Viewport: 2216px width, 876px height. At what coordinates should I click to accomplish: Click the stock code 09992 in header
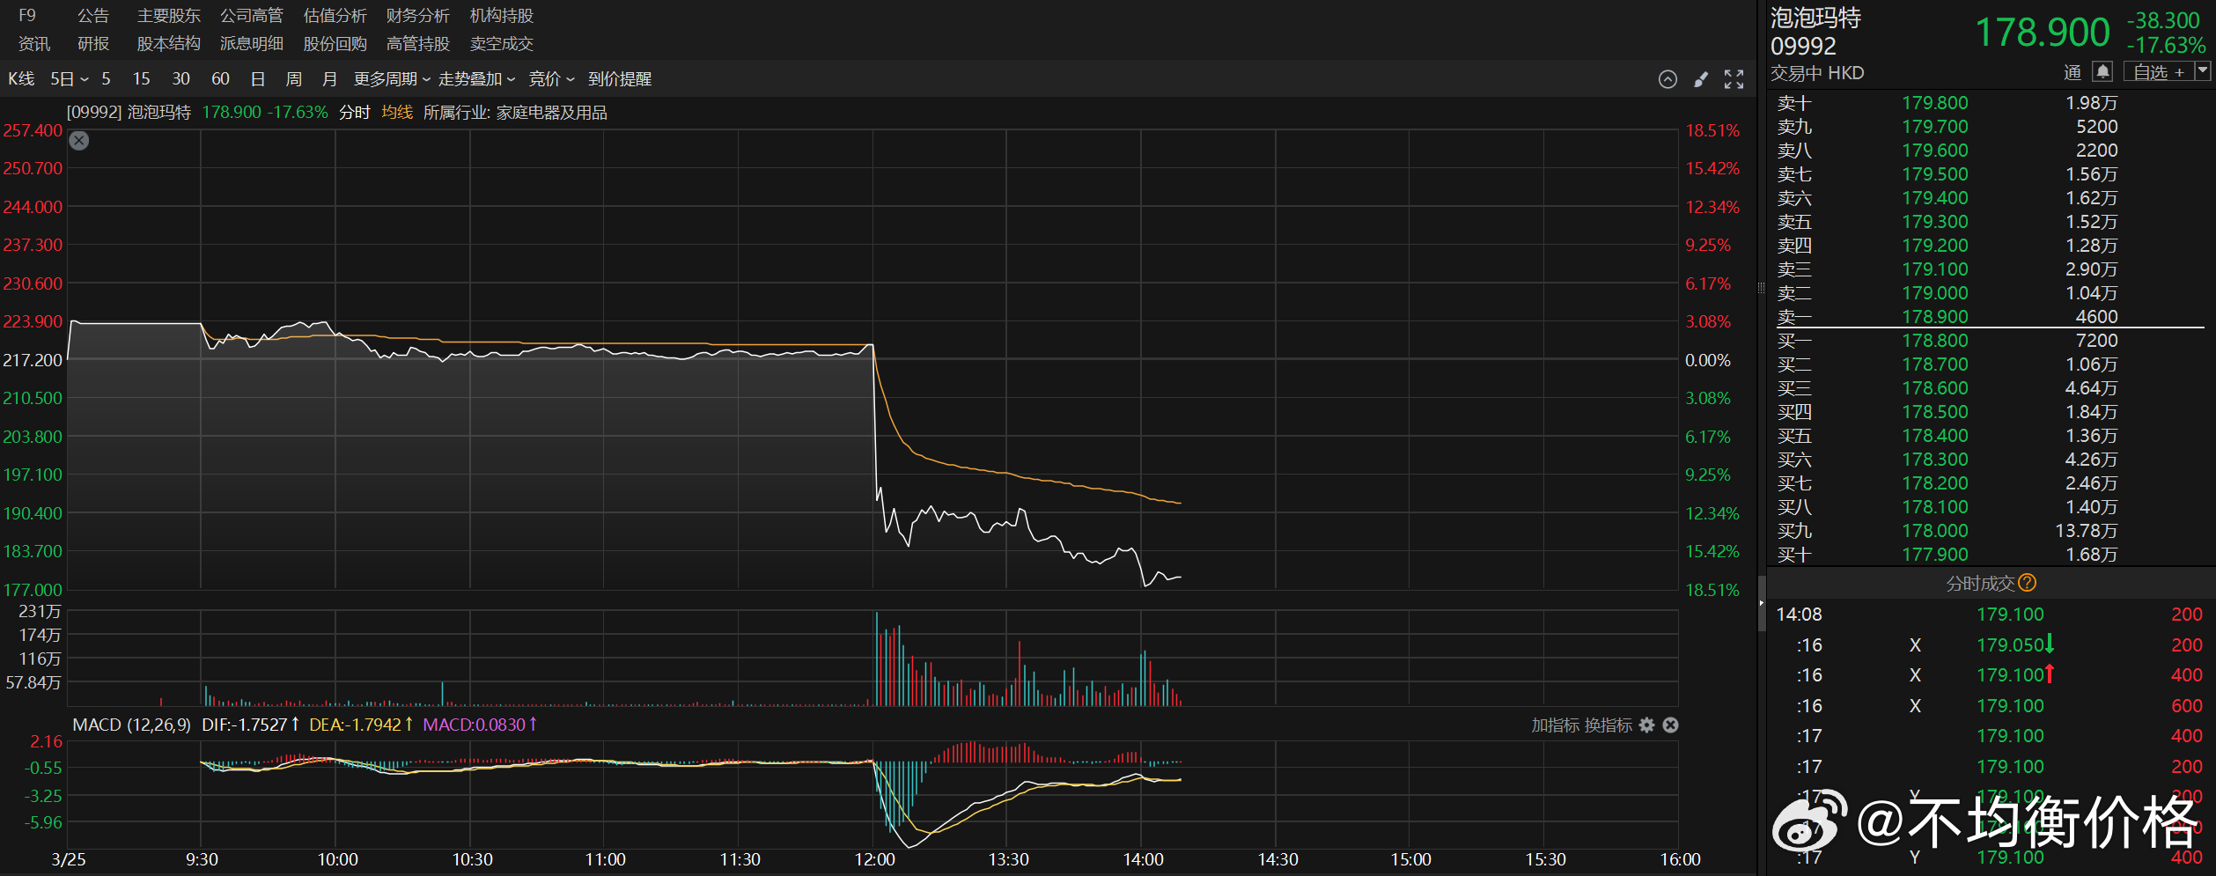pos(1803,47)
